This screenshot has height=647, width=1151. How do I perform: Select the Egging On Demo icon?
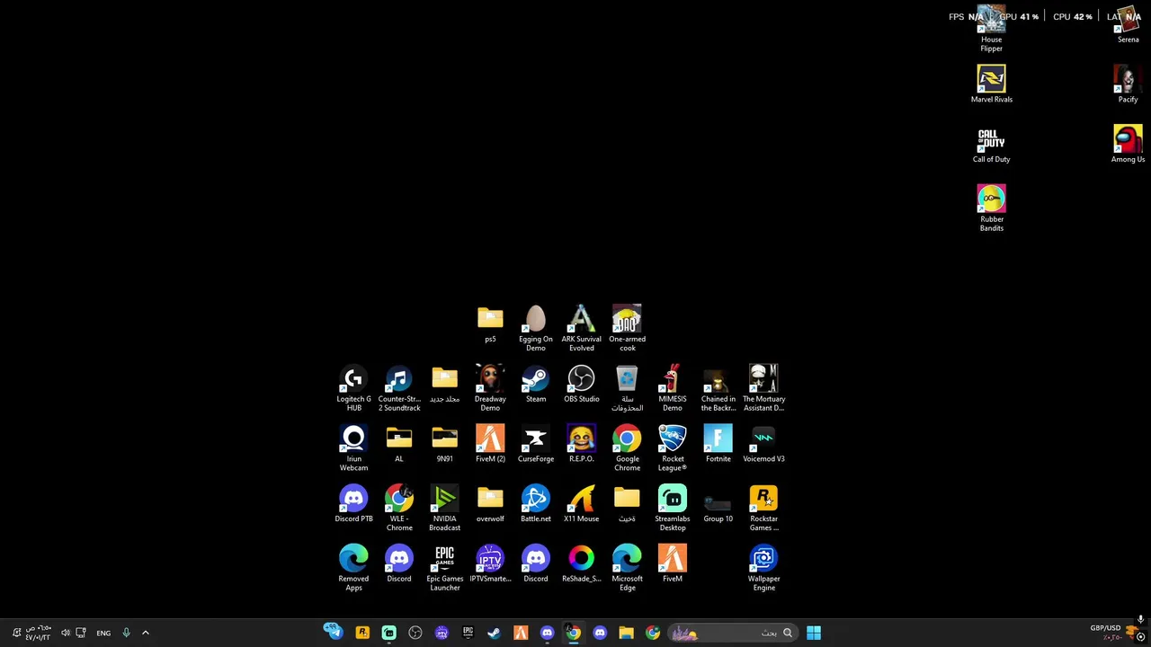(535, 328)
